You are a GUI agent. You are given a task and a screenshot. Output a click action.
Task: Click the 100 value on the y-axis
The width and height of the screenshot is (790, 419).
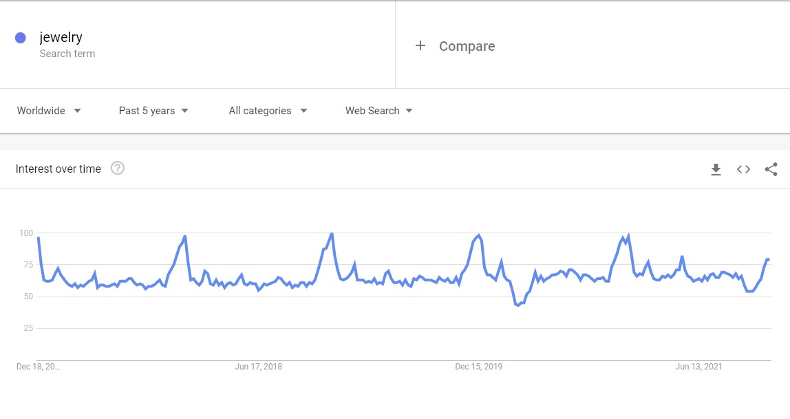point(25,233)
